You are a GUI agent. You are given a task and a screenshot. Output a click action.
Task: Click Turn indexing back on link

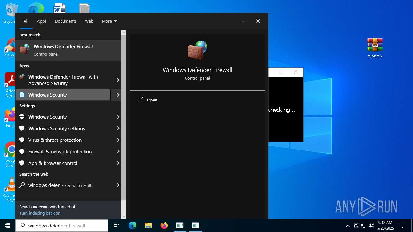coord(40,213)
